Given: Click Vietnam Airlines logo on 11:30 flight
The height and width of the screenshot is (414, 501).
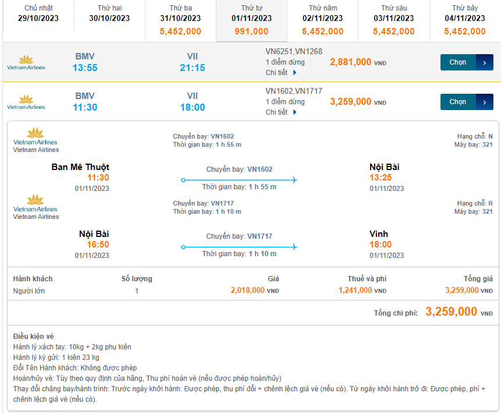Looking at the screenshot, I should point(26,102).
